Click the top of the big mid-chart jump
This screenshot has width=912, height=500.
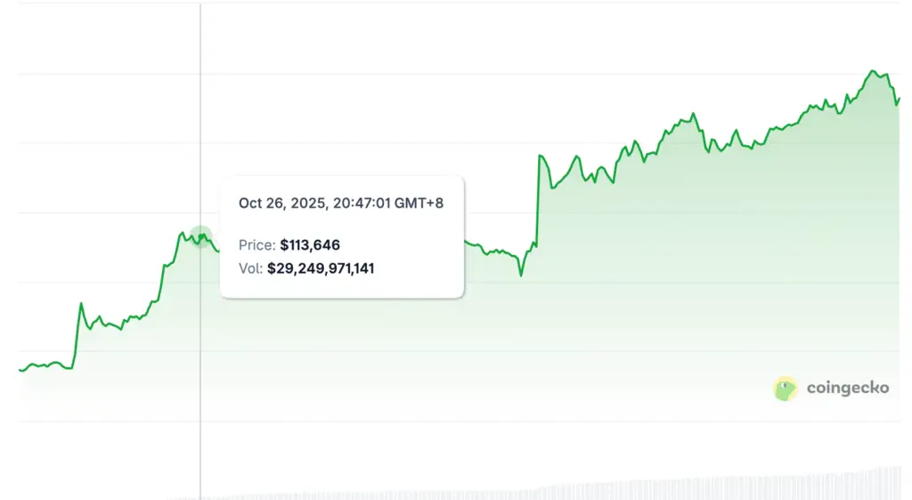click(x=540, y=156)
